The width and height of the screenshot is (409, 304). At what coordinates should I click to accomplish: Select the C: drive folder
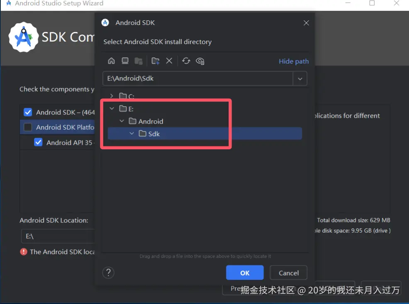coord(127,96)
